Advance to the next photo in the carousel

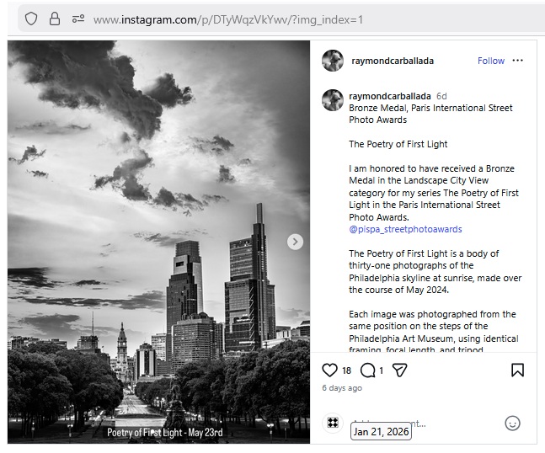(295, 242)
